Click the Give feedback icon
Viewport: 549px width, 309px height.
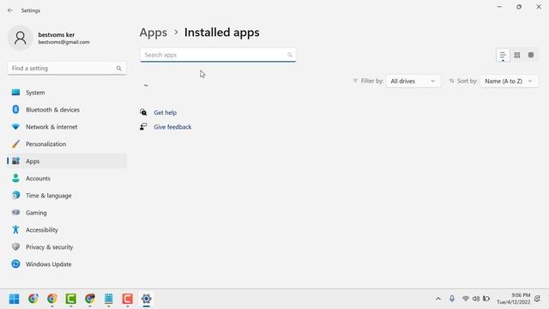pyautogui.click(x=143, y=126)
